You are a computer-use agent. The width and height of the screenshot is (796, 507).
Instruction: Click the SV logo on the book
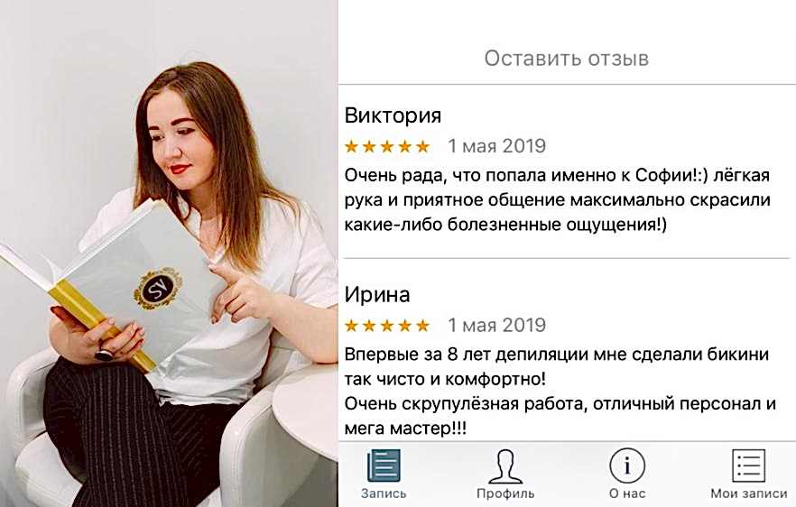coord(158,289)
